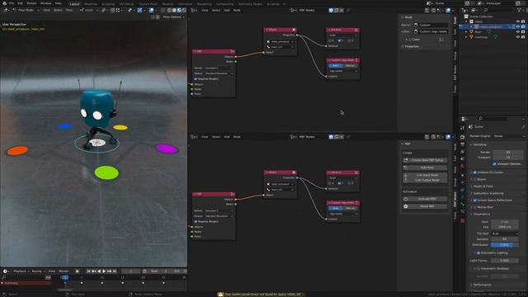Open the Node menu in the bottom node editor
Image resolution: width=528 pixels, height=297 pixels.
point(237,137)
